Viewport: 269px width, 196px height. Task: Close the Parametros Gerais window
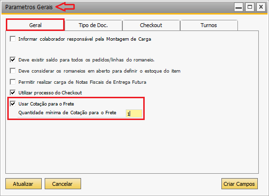coord(261,7)
